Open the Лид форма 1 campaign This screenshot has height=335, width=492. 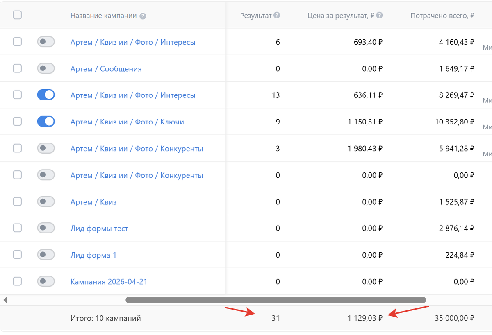pos(93,255)
